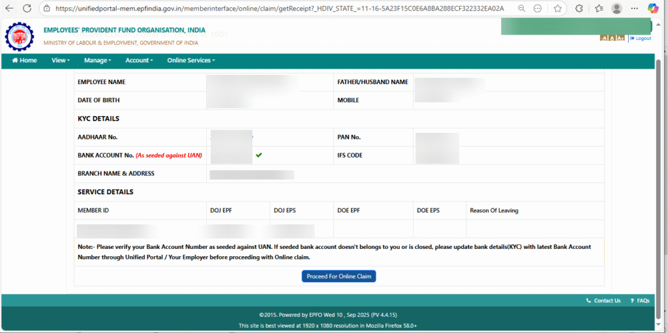Screen dimensions: 668x333
Task: Click the EMPLOYEE NAME label
Action: pyautogui.click(x=101, y=82)
